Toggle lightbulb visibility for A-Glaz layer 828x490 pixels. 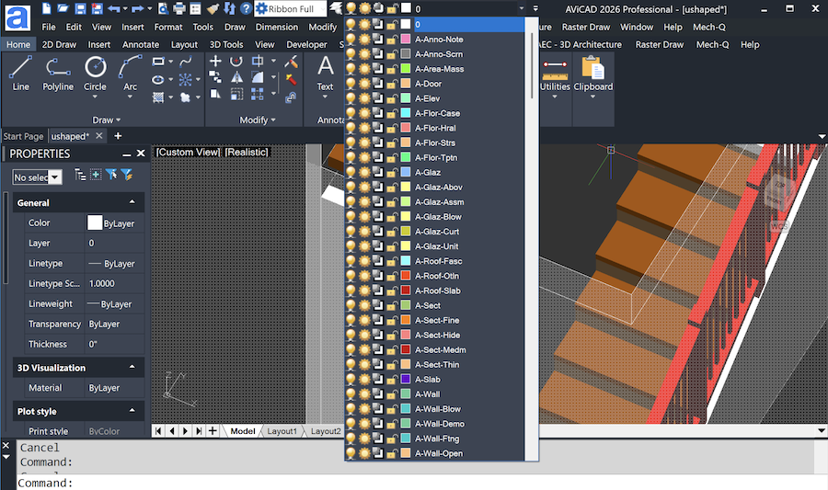[x=351, y=172]
